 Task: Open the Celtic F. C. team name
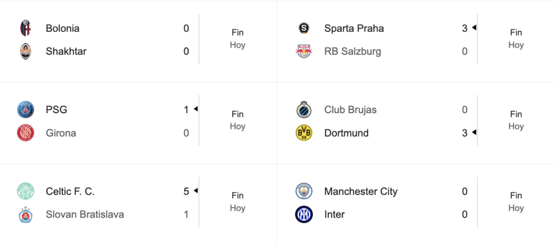click(x=70, y=192)
